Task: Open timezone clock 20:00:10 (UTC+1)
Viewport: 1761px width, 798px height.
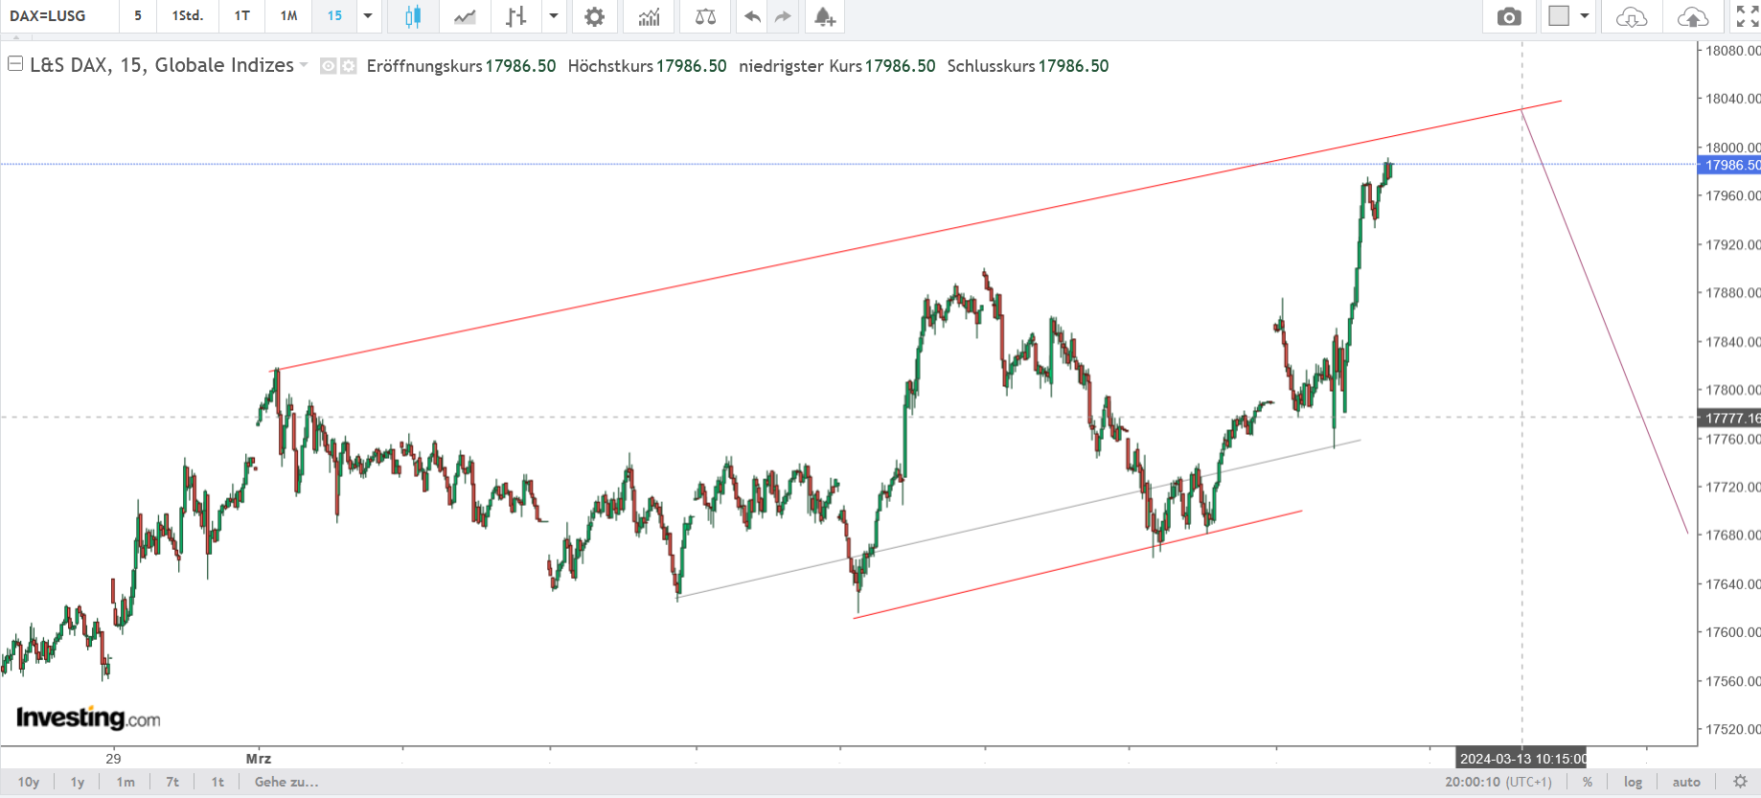Action: coord(1498,782)
